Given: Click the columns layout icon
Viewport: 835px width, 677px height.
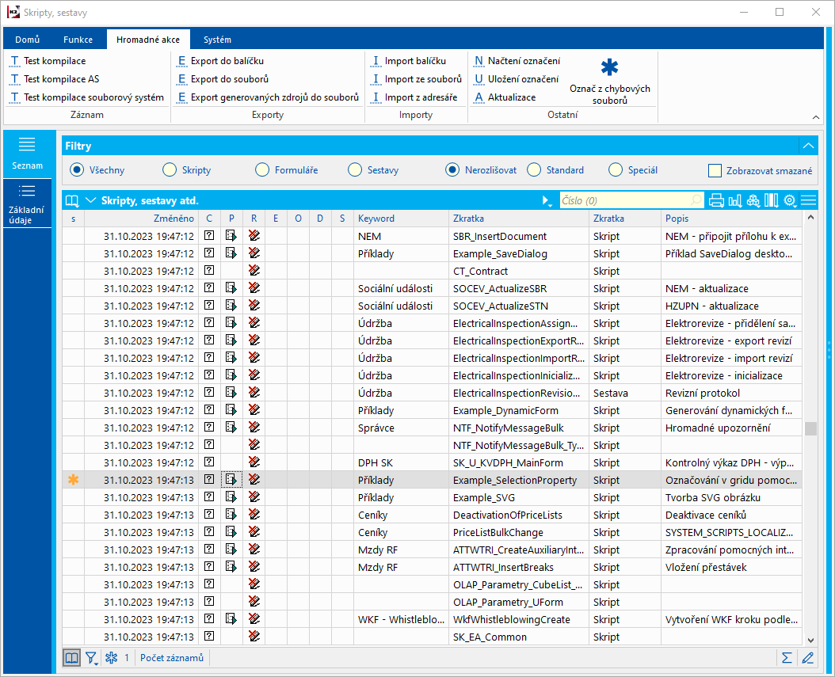Looking at the screenshot, I should click(771, 200).
